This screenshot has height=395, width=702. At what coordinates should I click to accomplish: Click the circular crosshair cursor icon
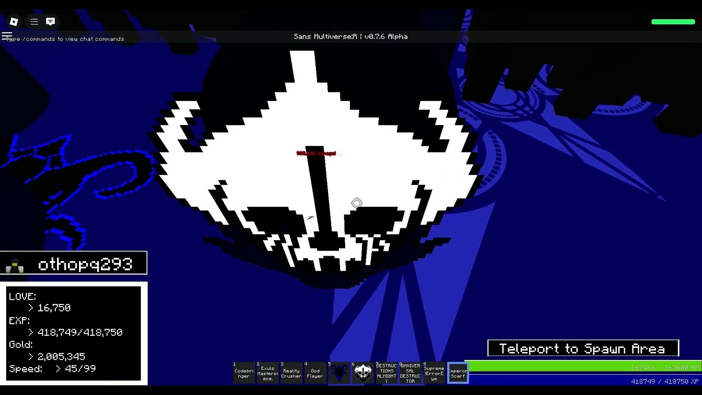356,204
